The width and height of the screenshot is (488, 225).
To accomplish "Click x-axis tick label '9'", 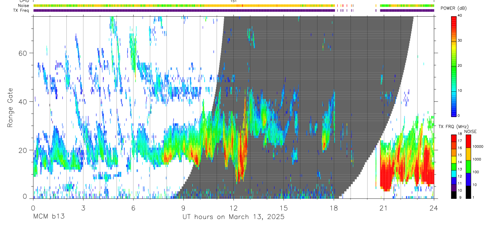I will click(x=183, y=208).
